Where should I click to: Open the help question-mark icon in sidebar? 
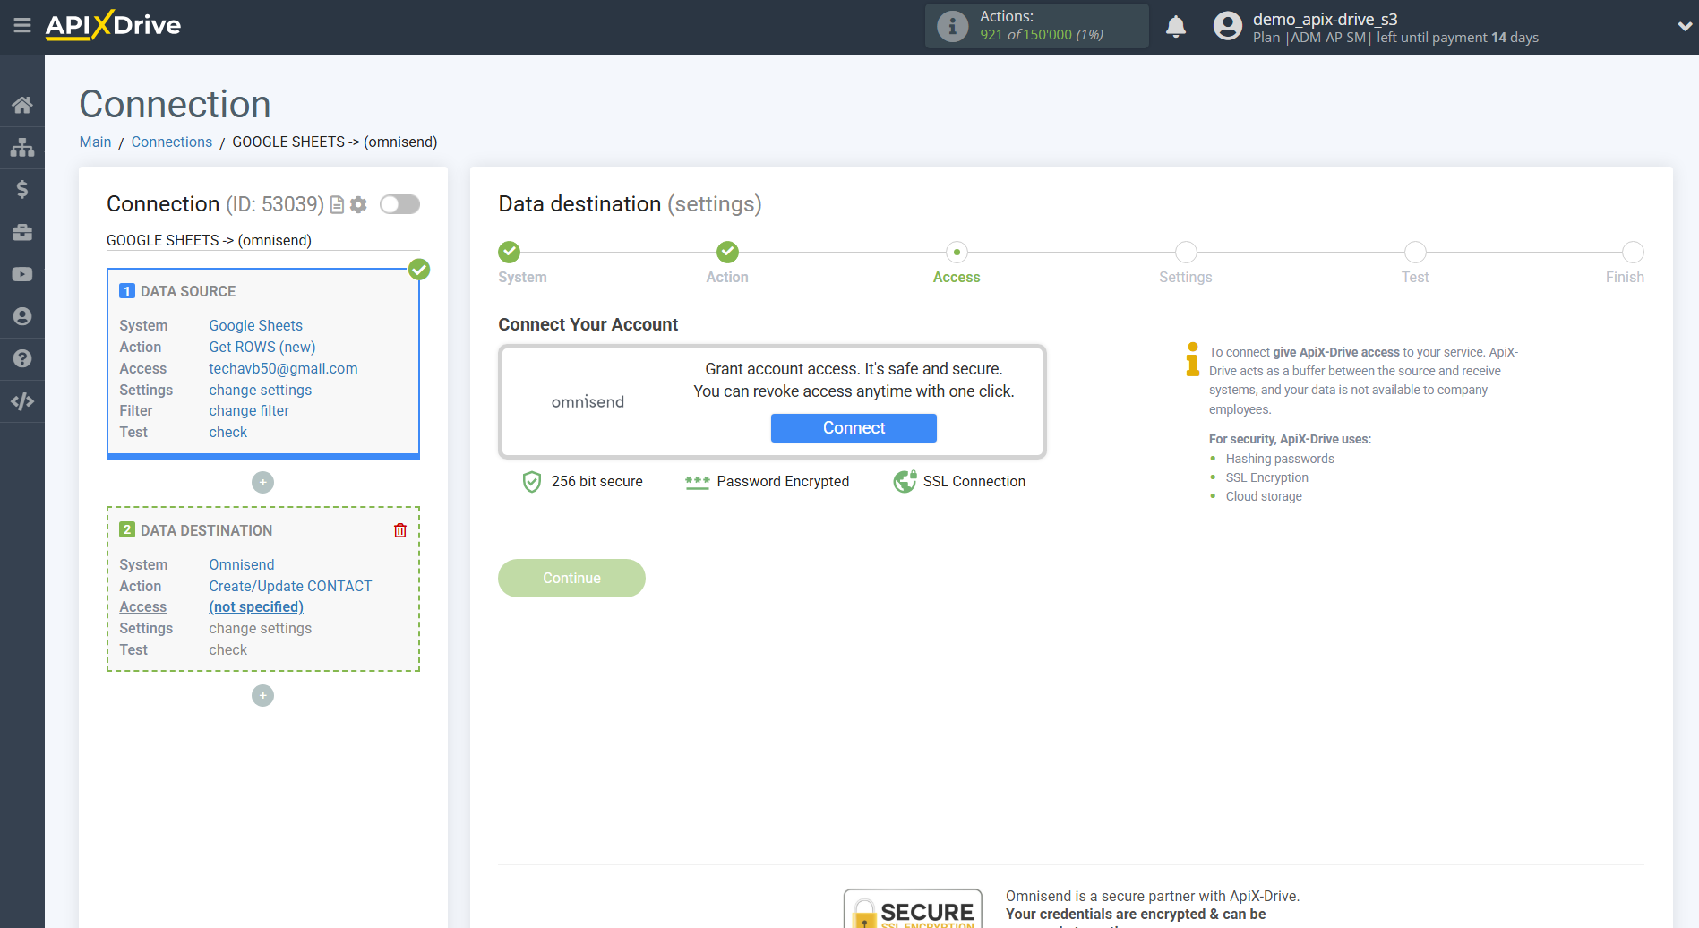click(22, 358)
